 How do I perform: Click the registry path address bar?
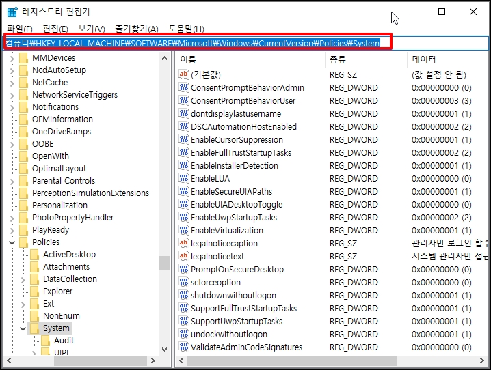(x=246, y=43)
